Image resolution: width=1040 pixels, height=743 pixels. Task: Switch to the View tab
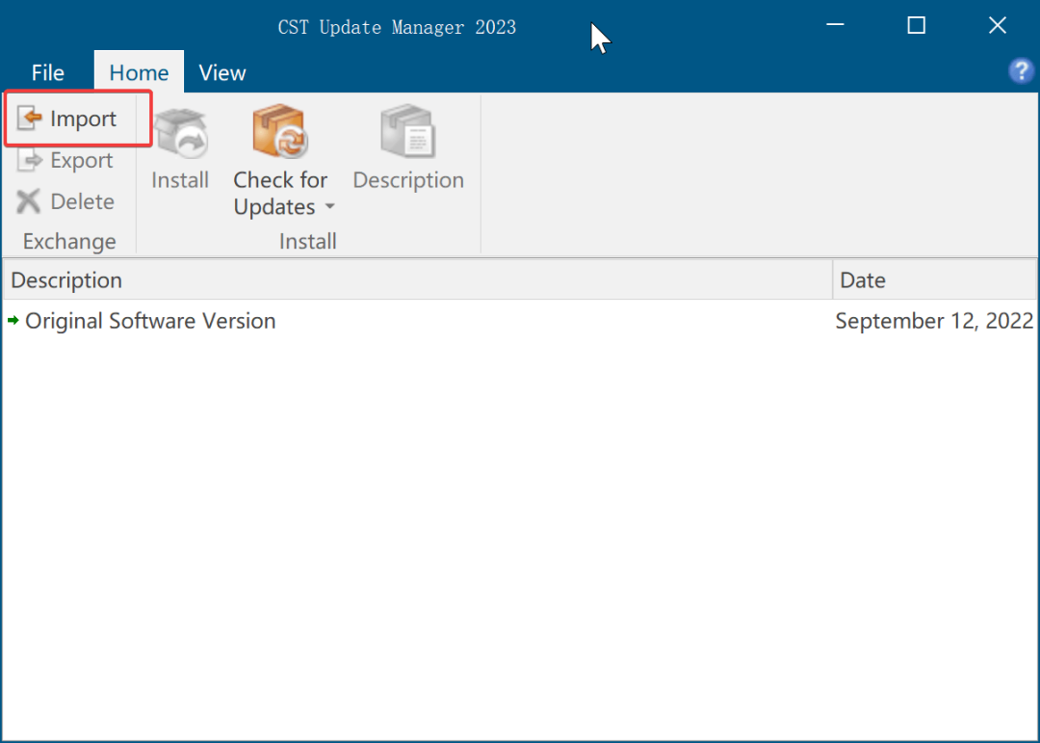click(221, 71)
